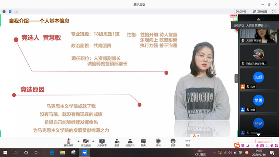
Task: Collapse the participant video sidebar
Action: click(x=236, y=78)
